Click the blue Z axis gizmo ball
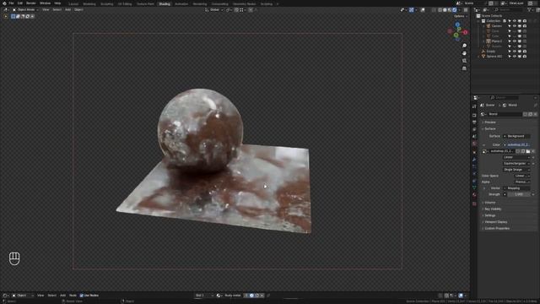This screenshot has height=304, width=540. 457,24
